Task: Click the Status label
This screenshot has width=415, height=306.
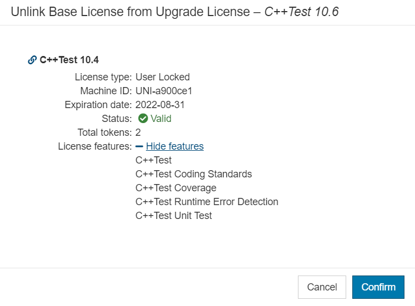Action: point(117,119)
